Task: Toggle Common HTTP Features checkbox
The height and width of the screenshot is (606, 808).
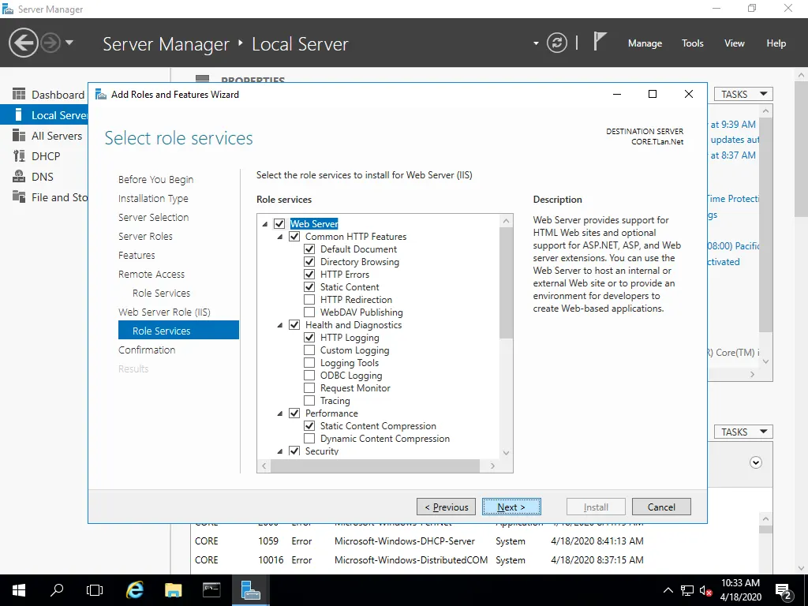Action: click(294, 237)
